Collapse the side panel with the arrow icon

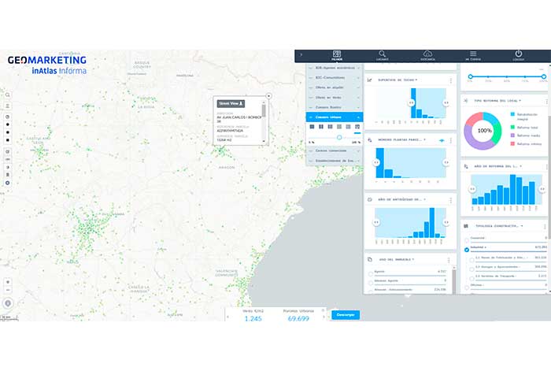pyautogui.click(x=301, y=55)
